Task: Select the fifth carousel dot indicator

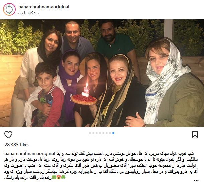Action: tap(103, 133)
